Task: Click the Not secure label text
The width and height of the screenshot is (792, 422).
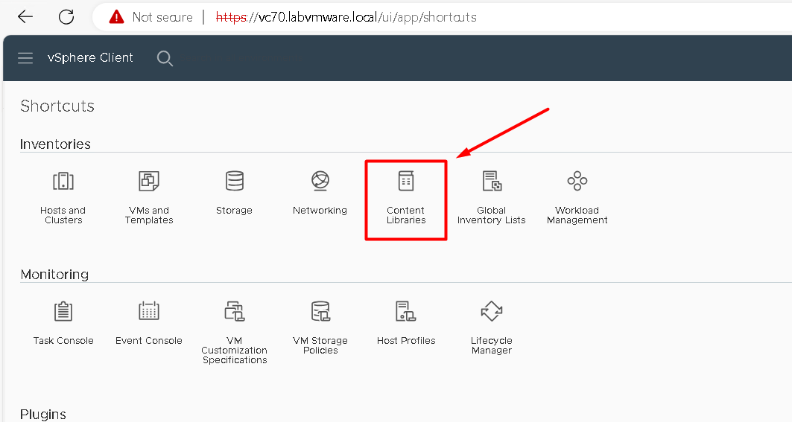Action: click(x=162, y=17)
